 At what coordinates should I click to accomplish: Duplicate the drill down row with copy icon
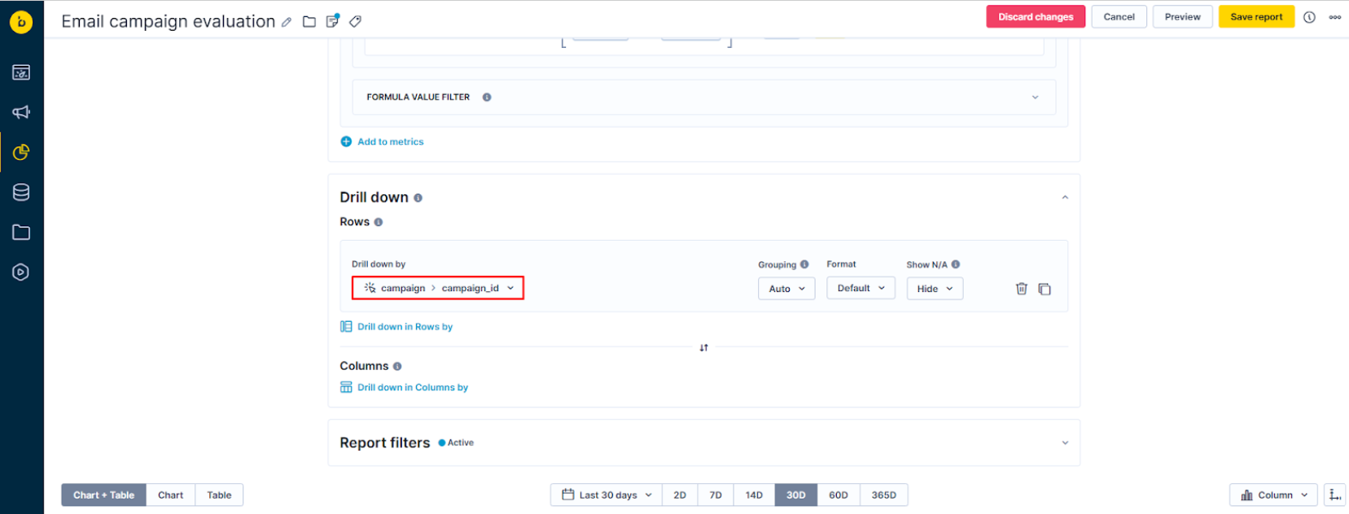[x=1045, y=289]
